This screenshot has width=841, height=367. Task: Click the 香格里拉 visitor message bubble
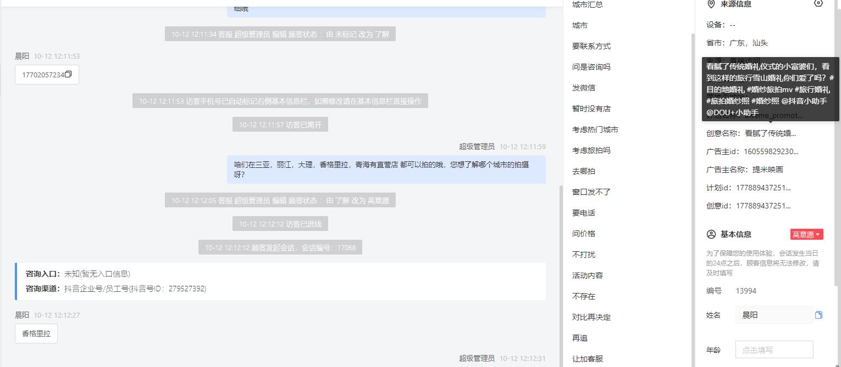(x=36, y=334)
